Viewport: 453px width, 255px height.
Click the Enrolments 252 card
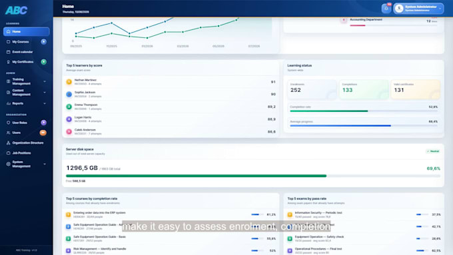pyautogui.click(x=312, y=89)
